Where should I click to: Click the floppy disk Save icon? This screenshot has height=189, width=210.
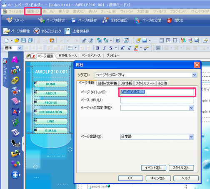23,40
